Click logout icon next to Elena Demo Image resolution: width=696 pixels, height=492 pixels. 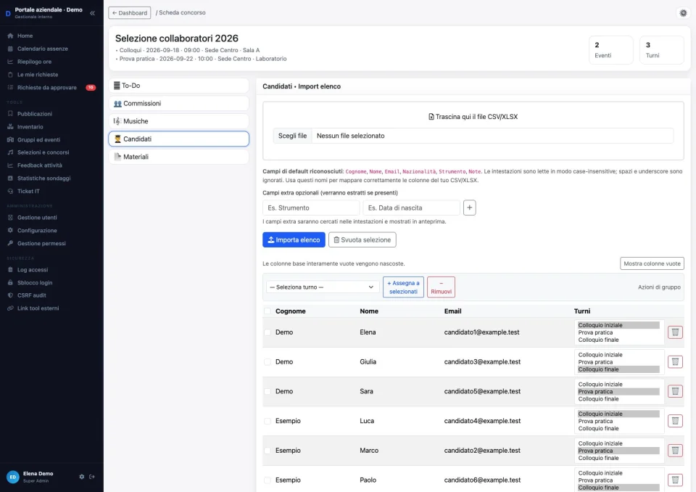[92, 477]
